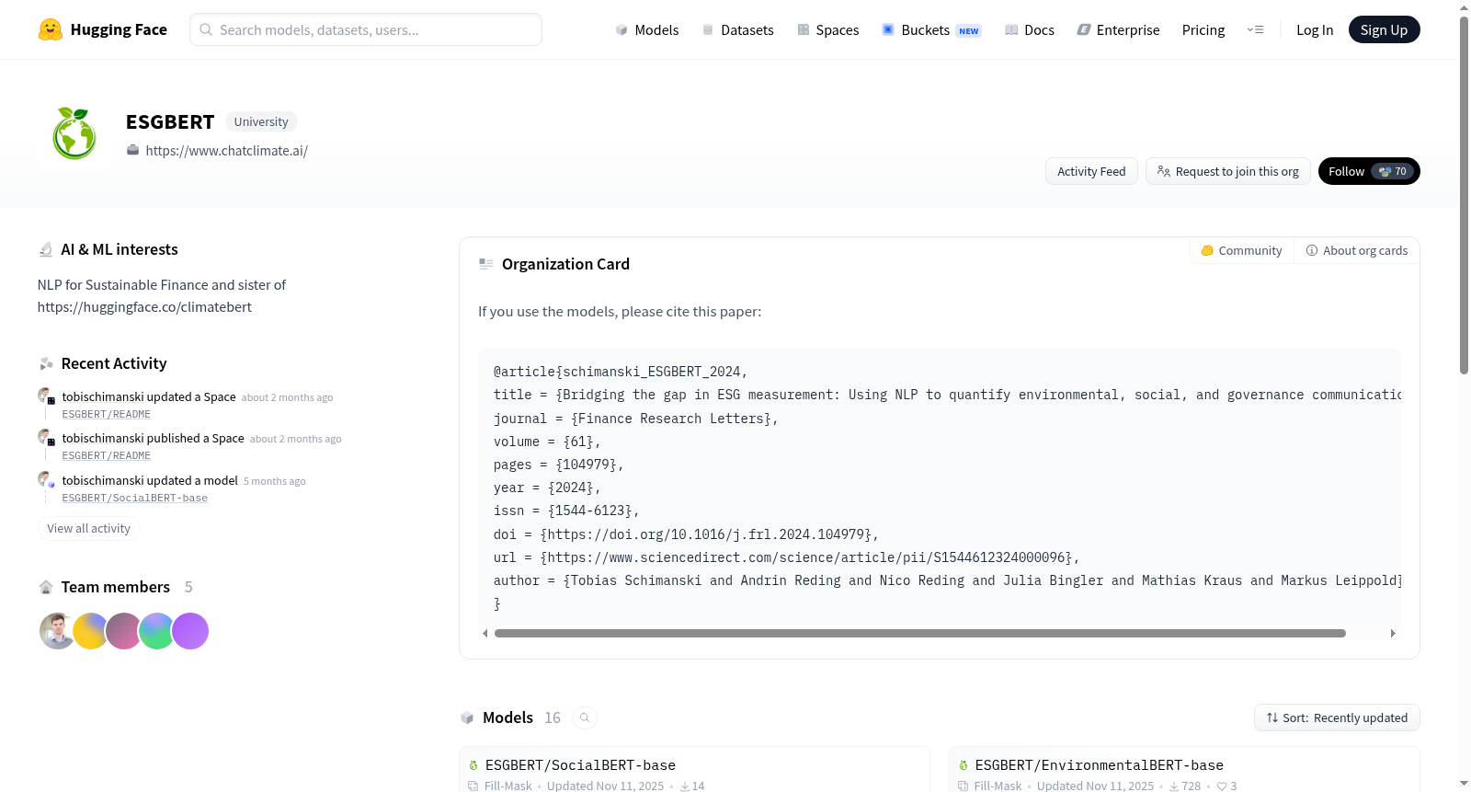1471x792 pixels.
Task: Click the 'tobischimanski updated a Space' text
Action: pos(149,397)
